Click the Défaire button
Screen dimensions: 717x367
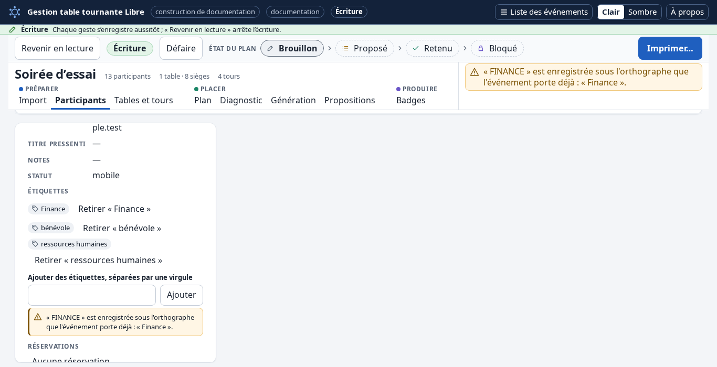point(181,48)
